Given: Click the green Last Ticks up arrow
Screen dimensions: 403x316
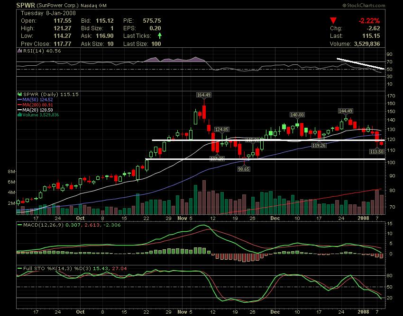Looking at the screenshot, I should (x=160, y=35).
